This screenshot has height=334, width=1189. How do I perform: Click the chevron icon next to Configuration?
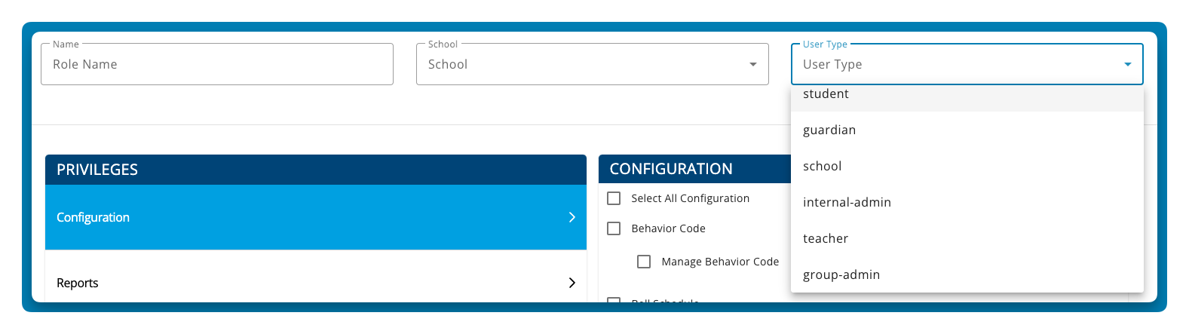click(x=572, y=217)
